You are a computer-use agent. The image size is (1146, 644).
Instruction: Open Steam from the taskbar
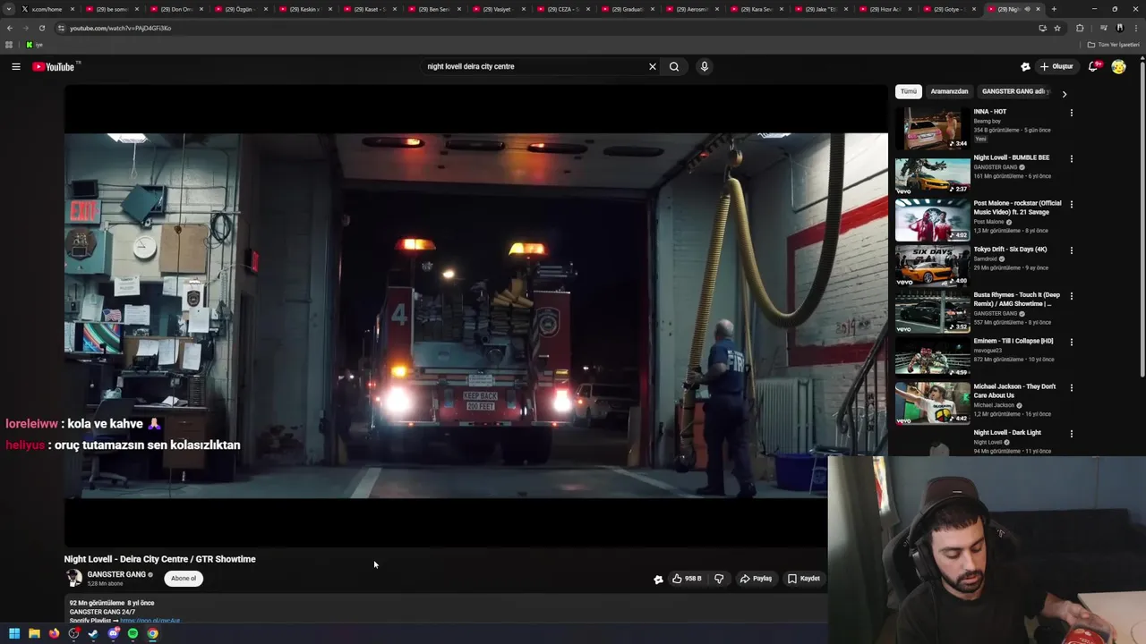(x=93, y=633)
